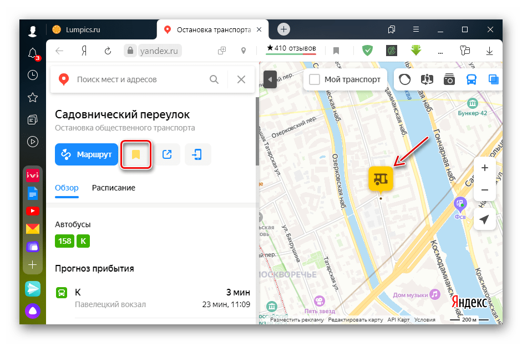This screenshot has width=522, height=346.
Task: Select bus route 158 badge
Action: pyautogui.click(x=64, y=241)
